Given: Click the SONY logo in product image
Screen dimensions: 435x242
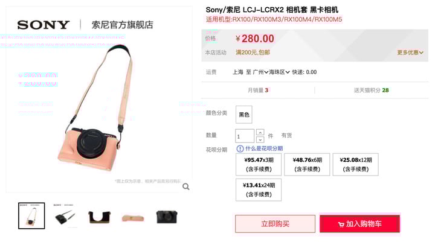Looking at the screenshot, I should pyautogui.click(x=43, y=25).
